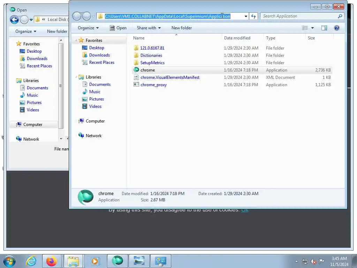Select the chrome_proxy application file
This screenshot has width=357, height=268.
153,84
